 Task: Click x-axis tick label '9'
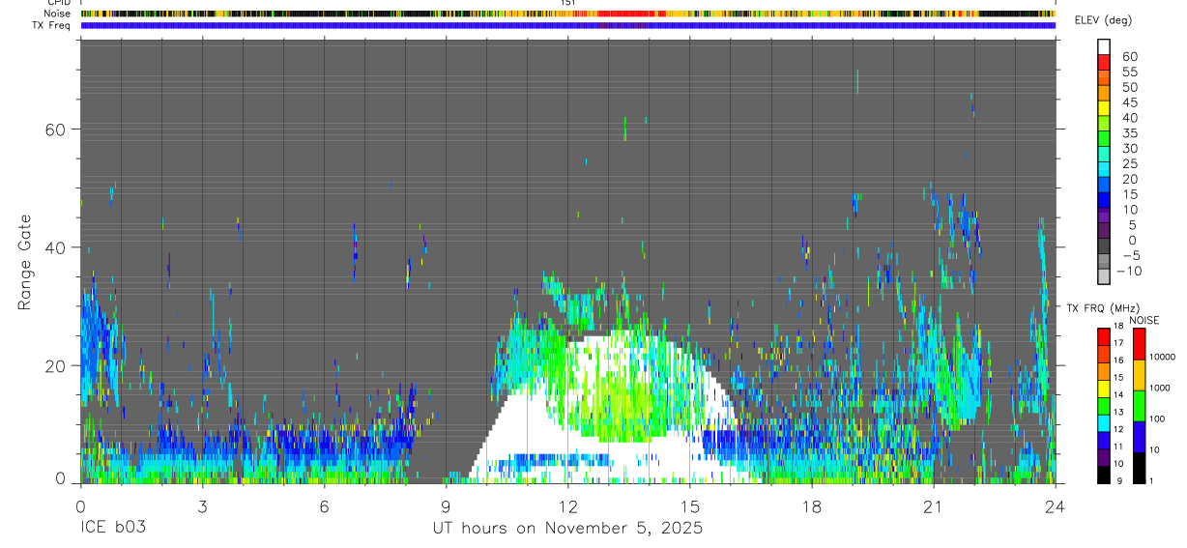pos(446,506)
